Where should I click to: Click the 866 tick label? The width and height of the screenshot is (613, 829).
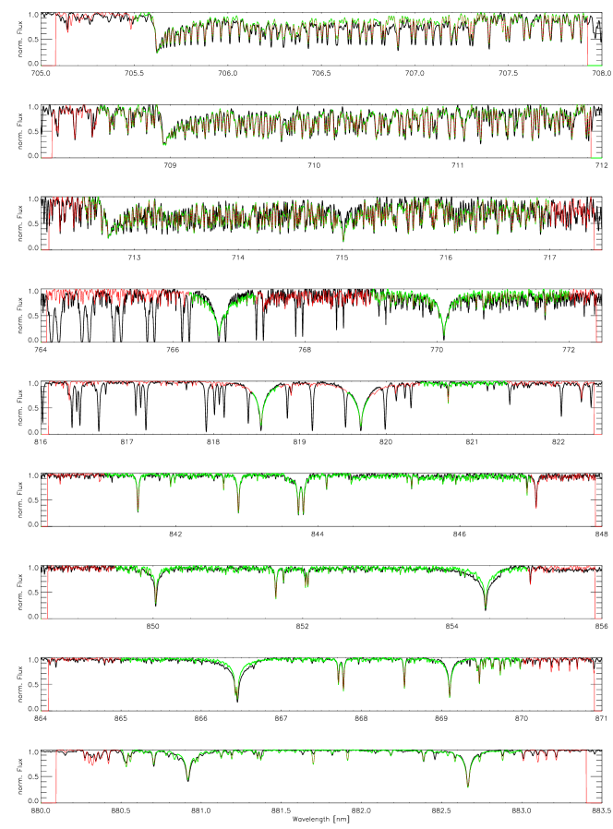201,718
